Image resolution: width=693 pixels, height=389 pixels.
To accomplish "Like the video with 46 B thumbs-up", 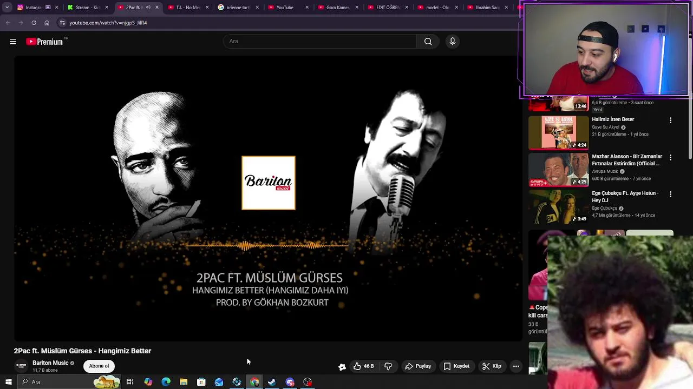I will (x=363, y=366).
